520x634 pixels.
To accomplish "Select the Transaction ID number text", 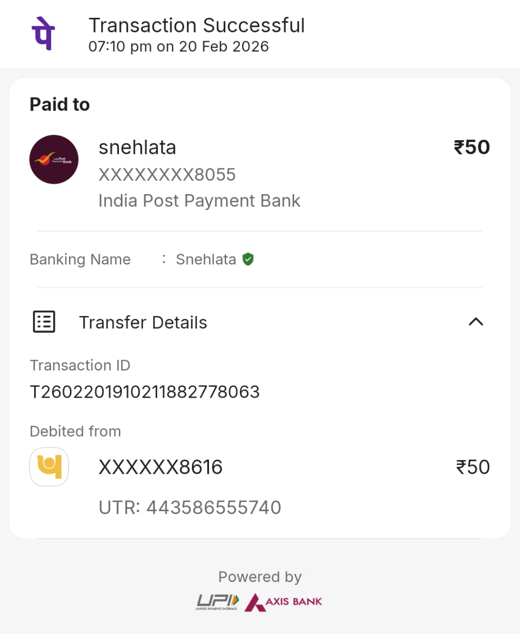I will coord(145,392).
